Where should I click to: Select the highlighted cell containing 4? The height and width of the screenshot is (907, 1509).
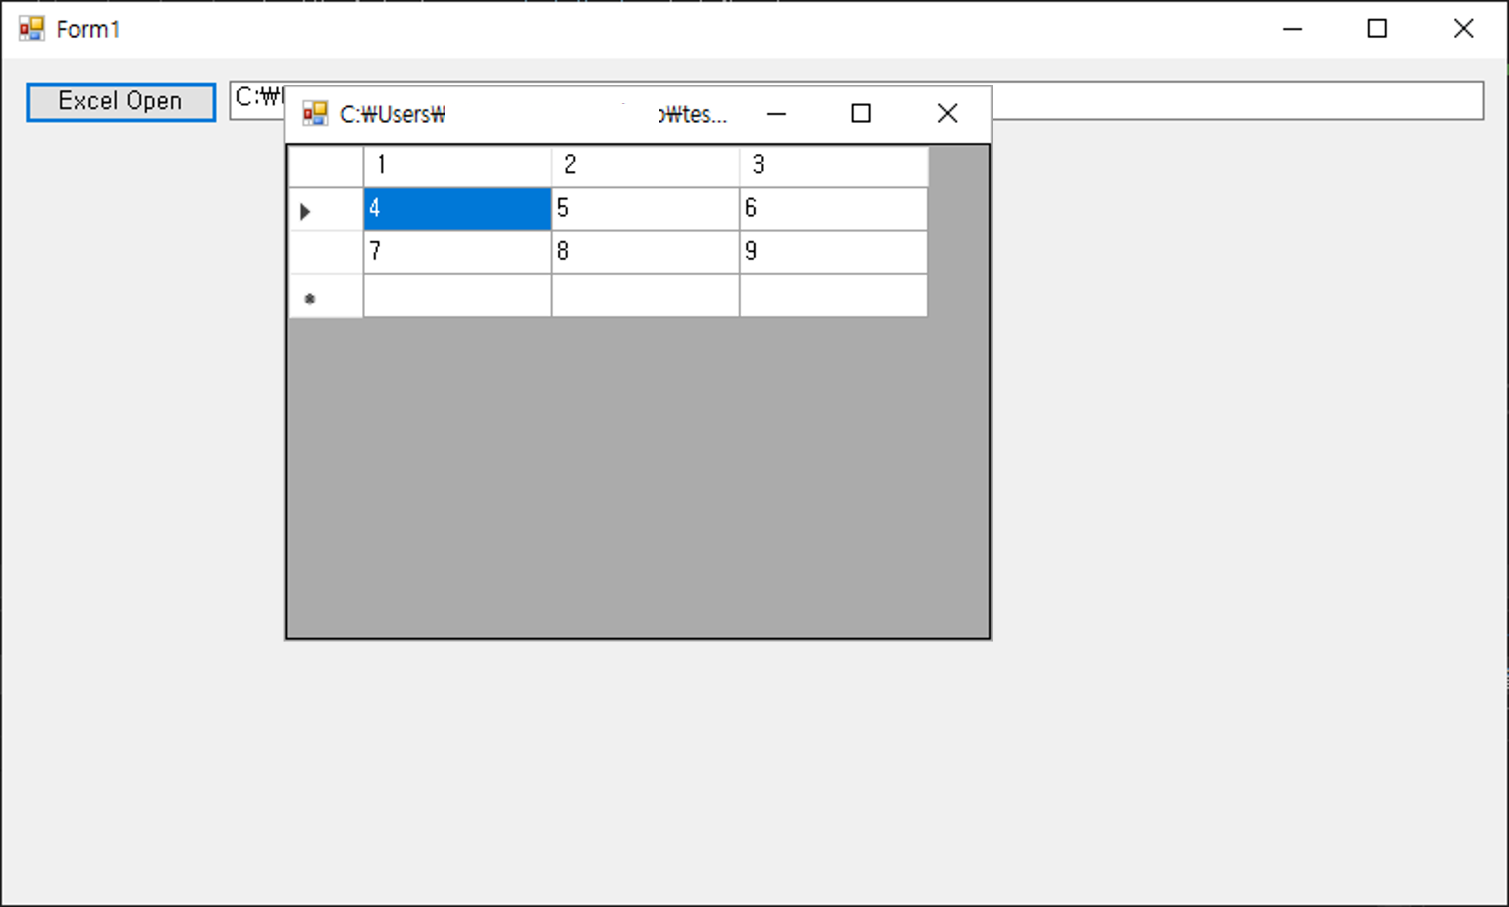click(456, 209)
